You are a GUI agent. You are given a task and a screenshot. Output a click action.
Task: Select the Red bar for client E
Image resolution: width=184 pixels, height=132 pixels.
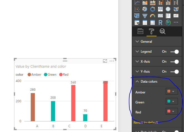105,101
